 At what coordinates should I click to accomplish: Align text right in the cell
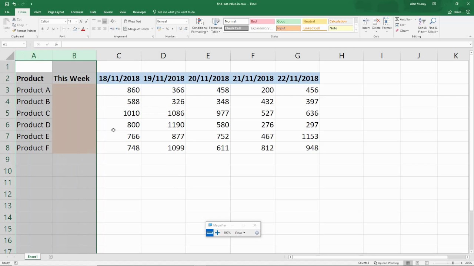click(x=105, y=29)
